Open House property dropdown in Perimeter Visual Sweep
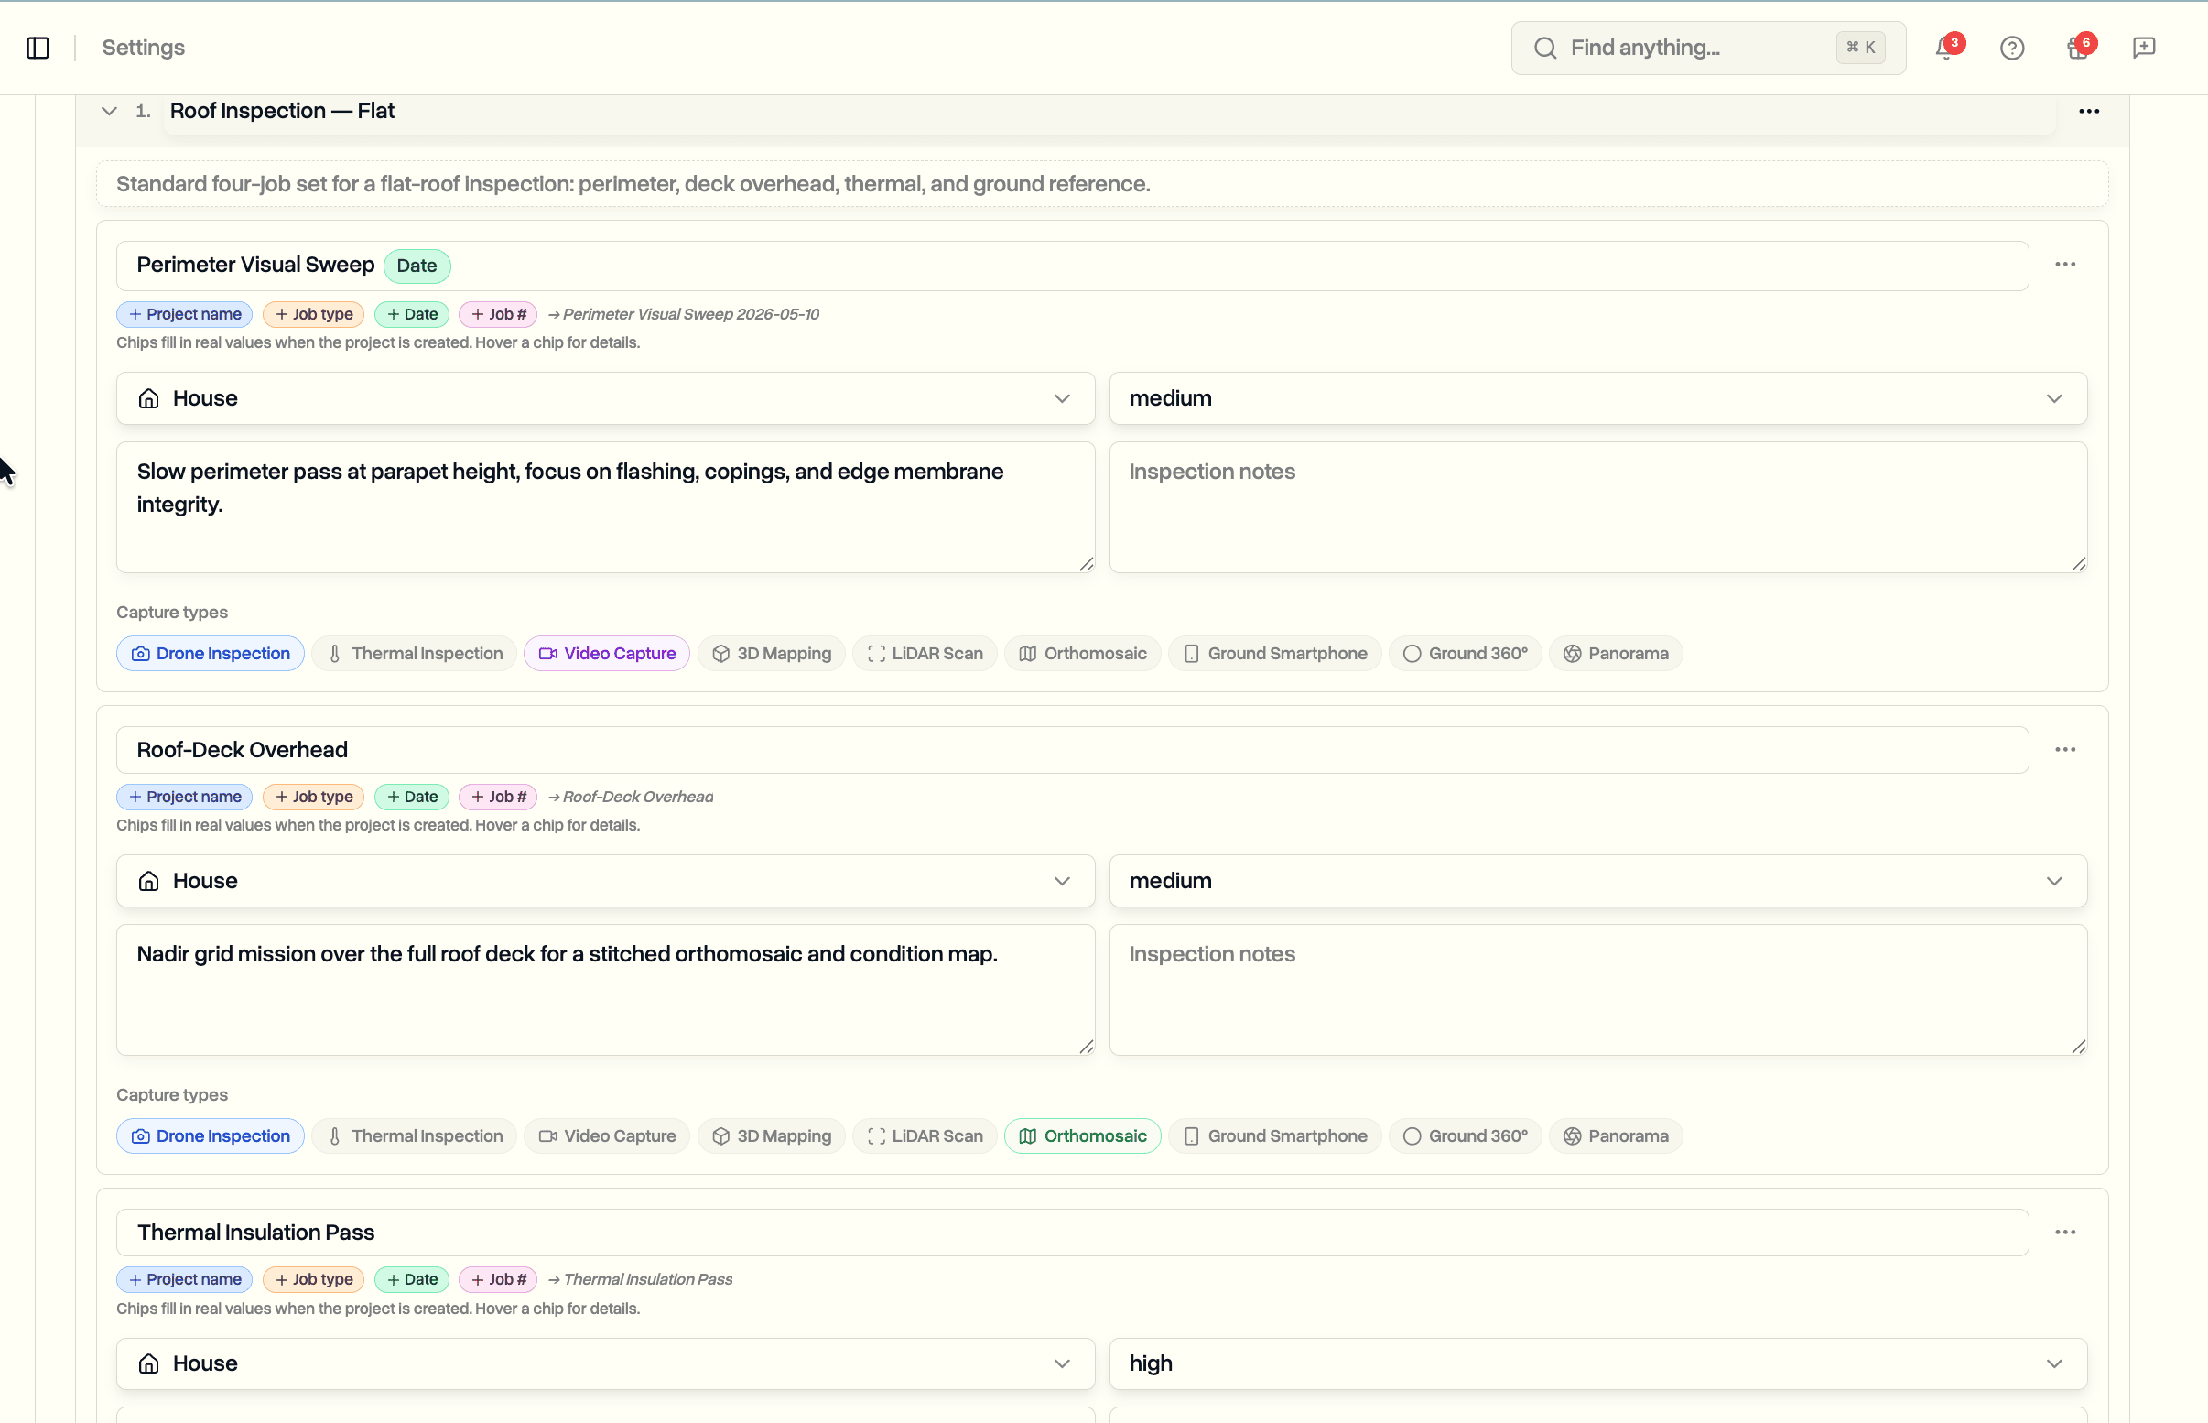 point(605,398)
